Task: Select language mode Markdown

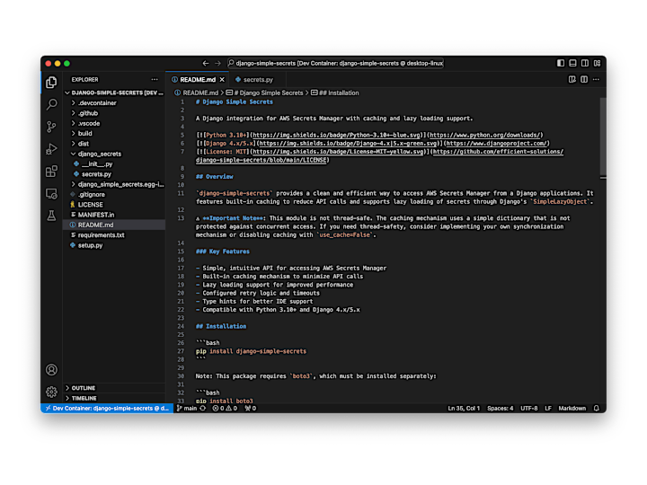Action: pyautogui.click(x=572, y=409)
